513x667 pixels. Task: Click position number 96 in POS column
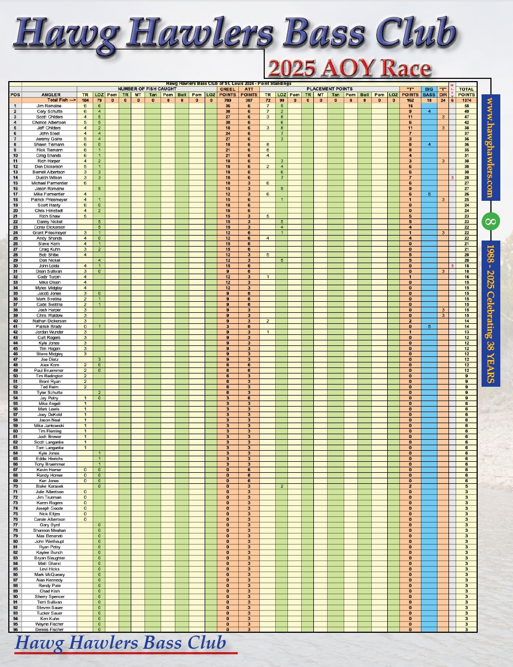coord(15,629)
